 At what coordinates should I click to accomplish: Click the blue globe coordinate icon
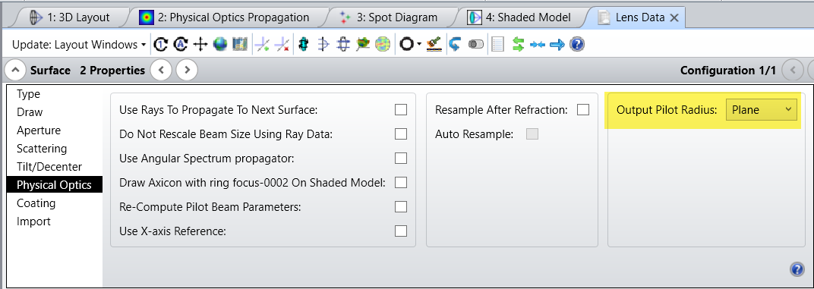click(220, 45)
